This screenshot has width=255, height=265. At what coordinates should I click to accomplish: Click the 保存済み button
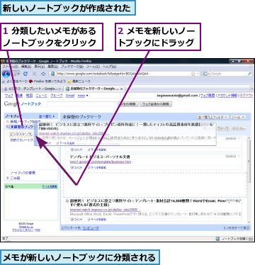[238, 128]
